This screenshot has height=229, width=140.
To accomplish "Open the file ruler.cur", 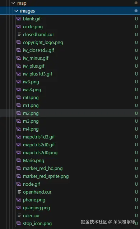I will point(32,216).
